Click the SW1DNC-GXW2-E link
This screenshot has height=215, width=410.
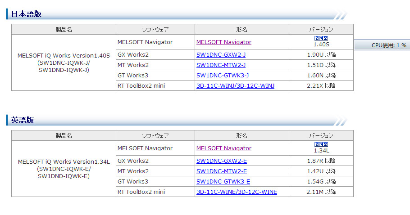coord(221,161)
